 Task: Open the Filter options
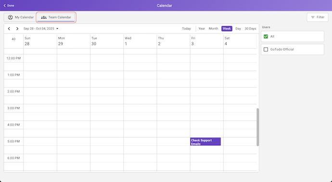coord(318,17)
